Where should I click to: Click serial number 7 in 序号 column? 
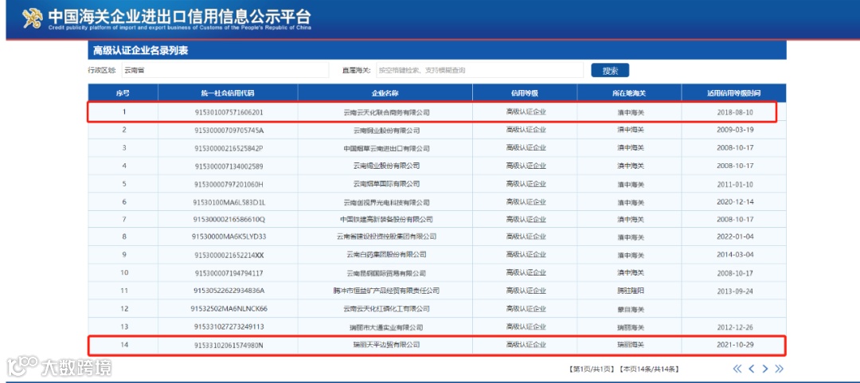124,220
